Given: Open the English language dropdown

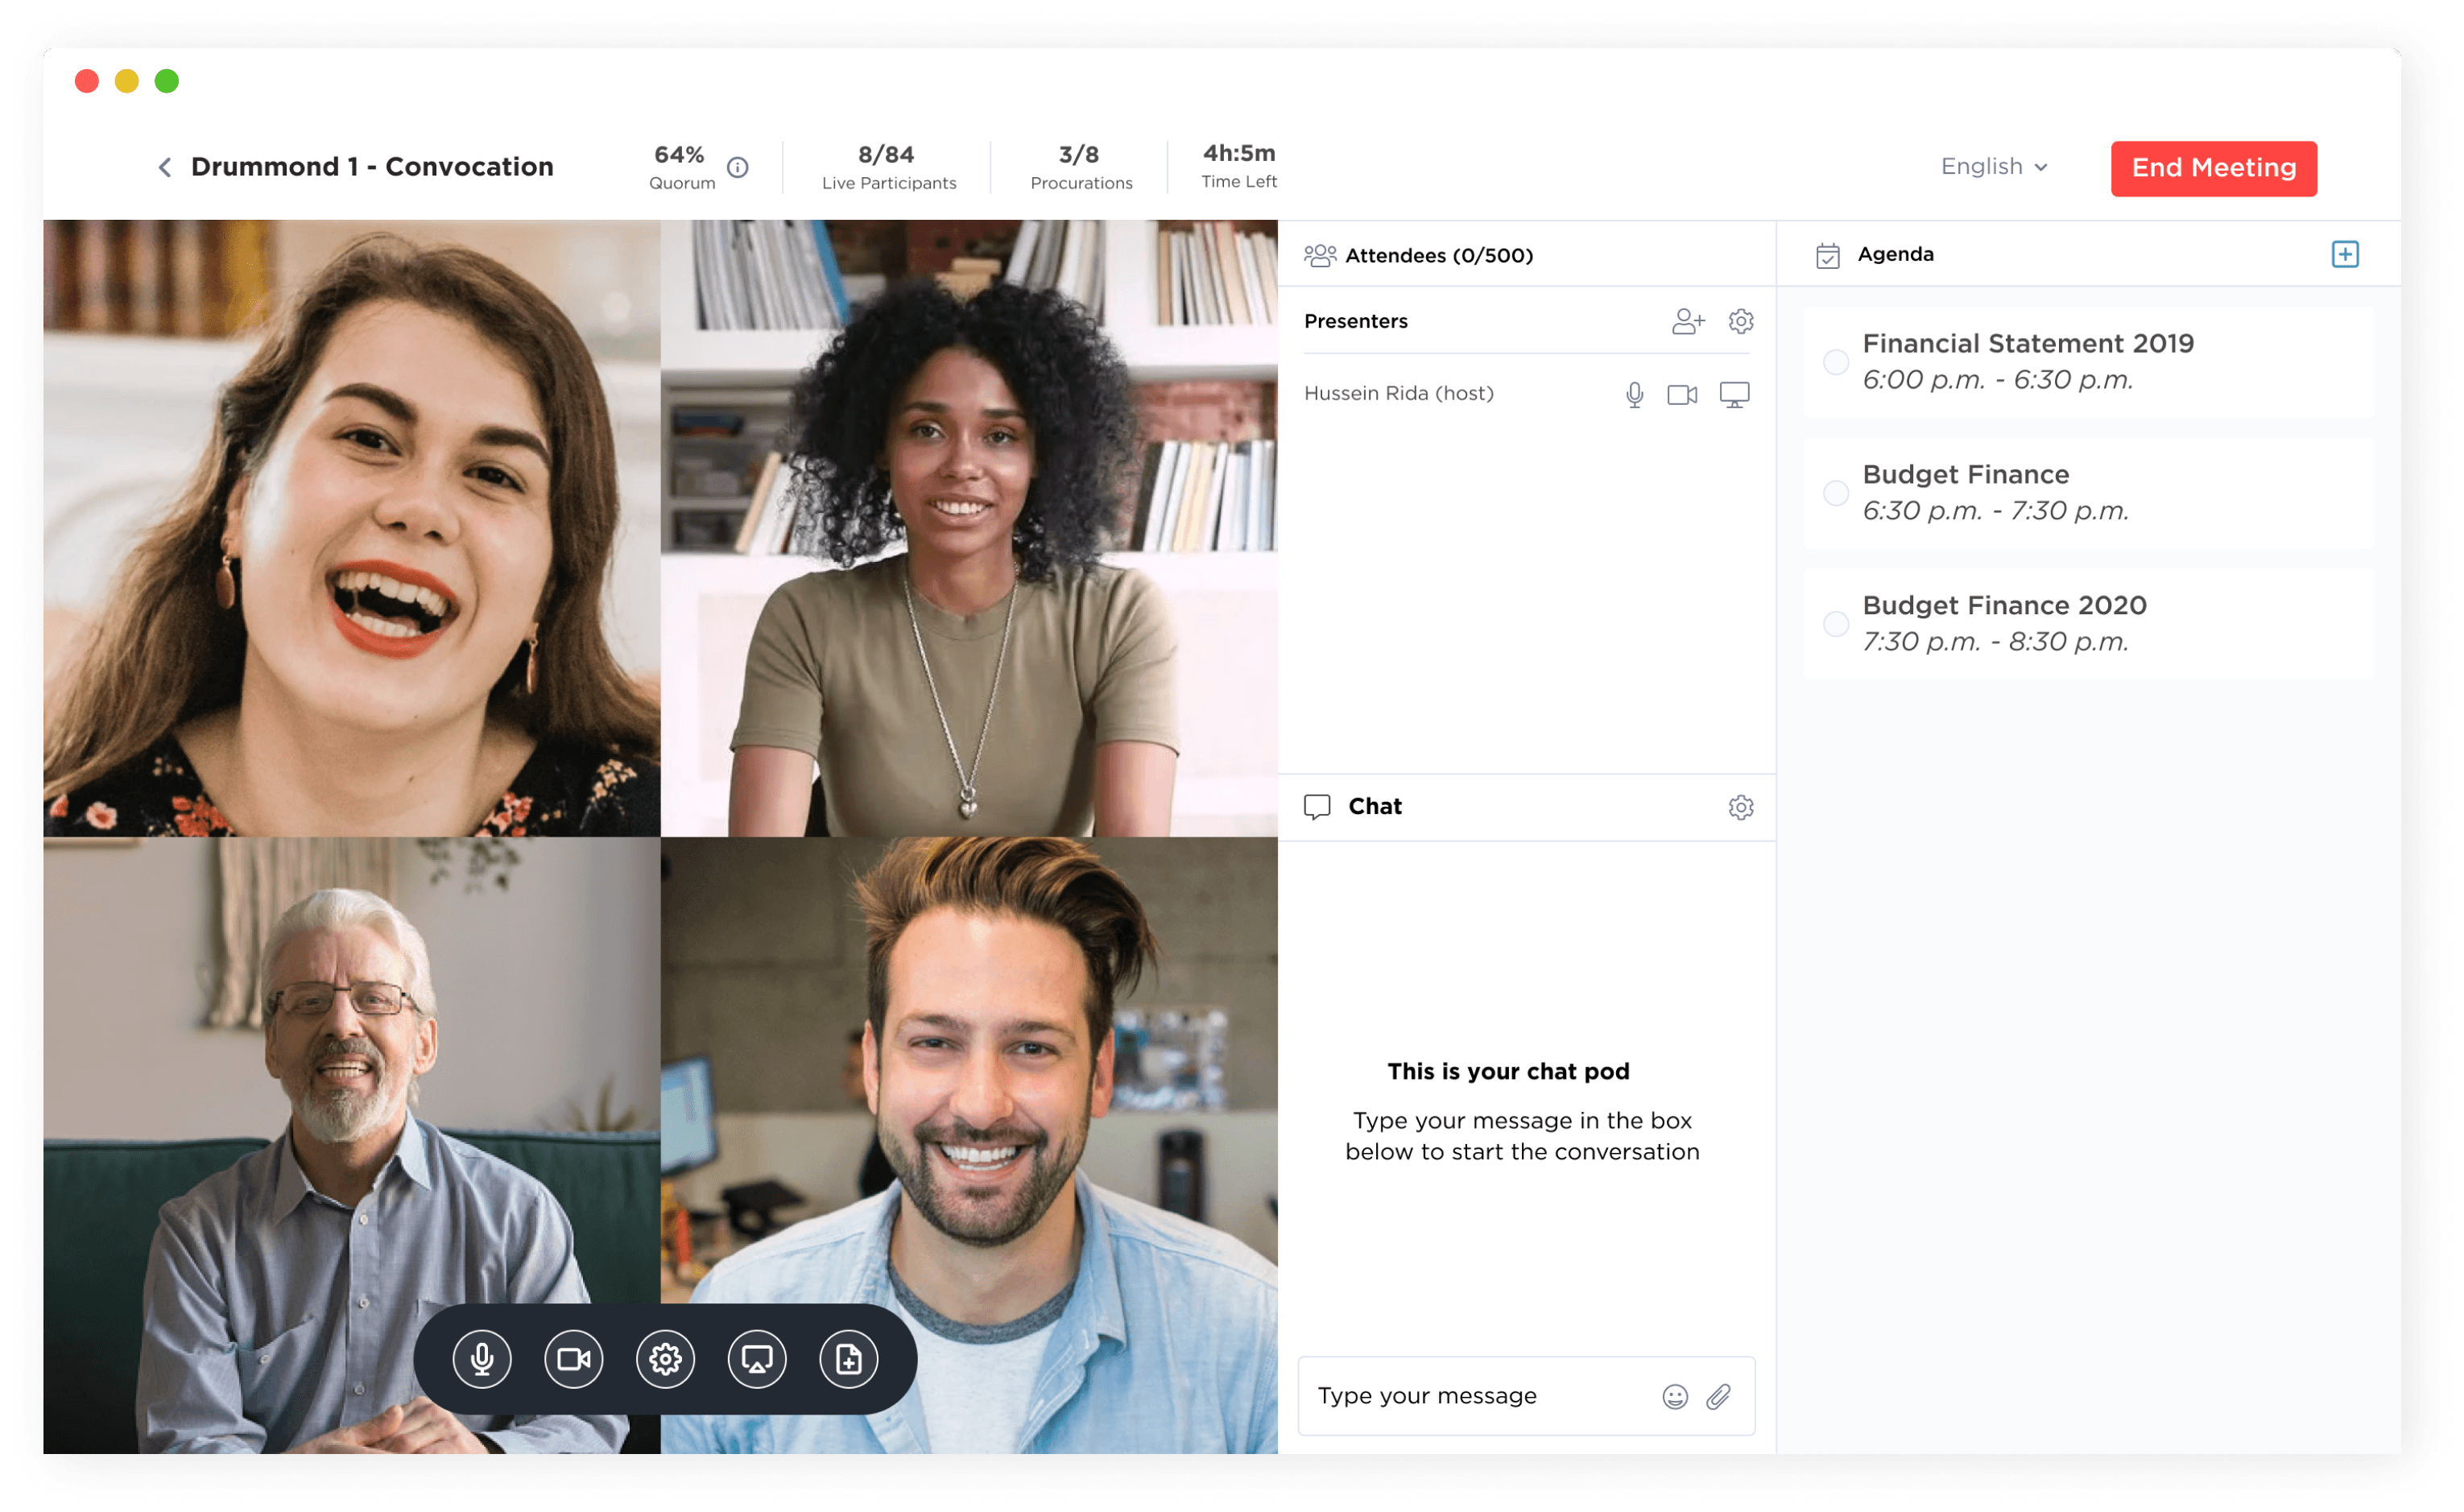Looking at the screenshot, I should [x=1994, y=167].
